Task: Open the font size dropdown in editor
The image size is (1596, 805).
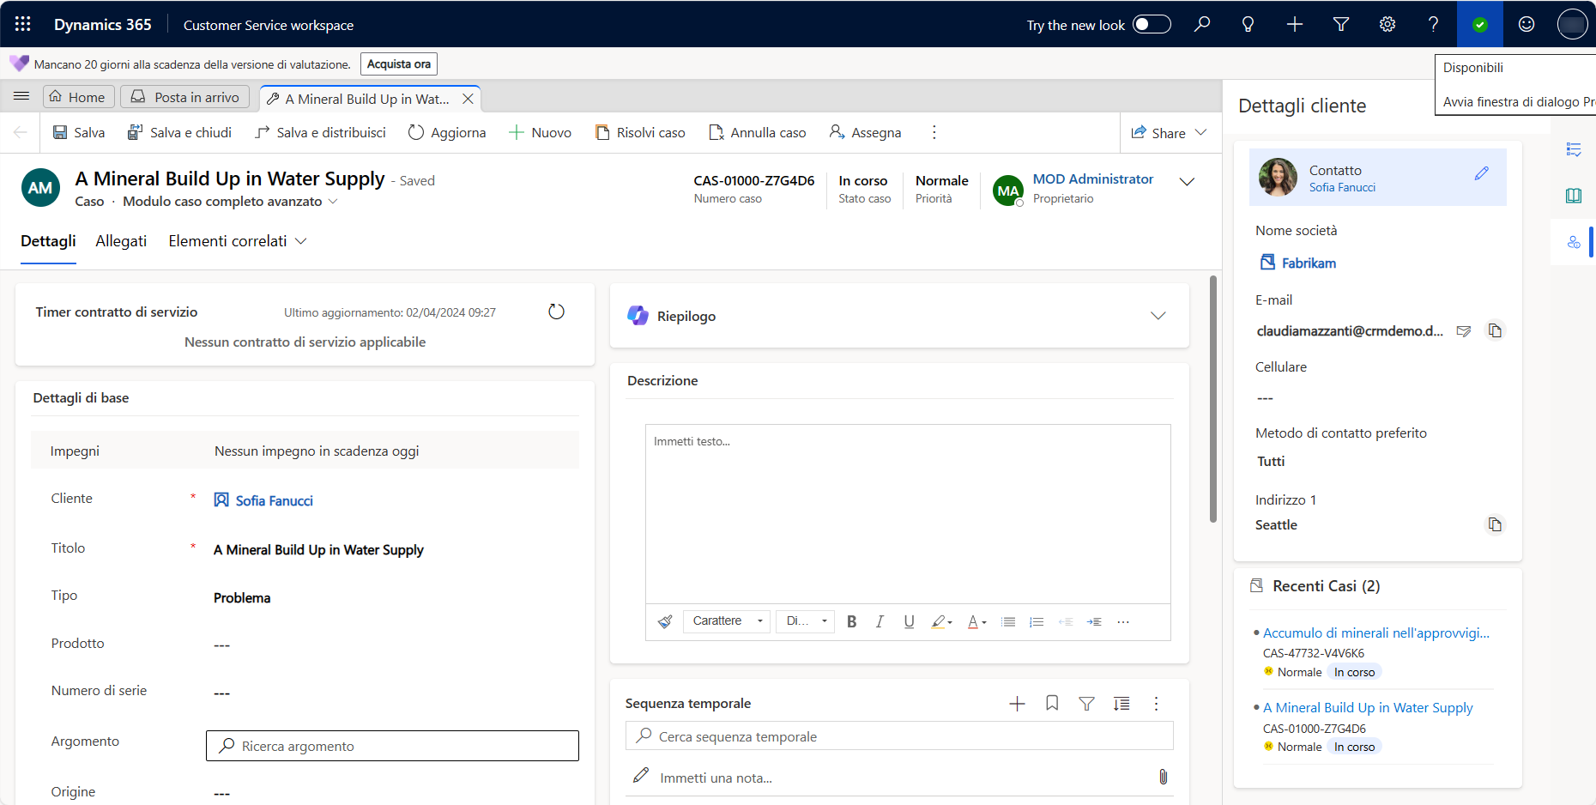Action: (806, 621)
